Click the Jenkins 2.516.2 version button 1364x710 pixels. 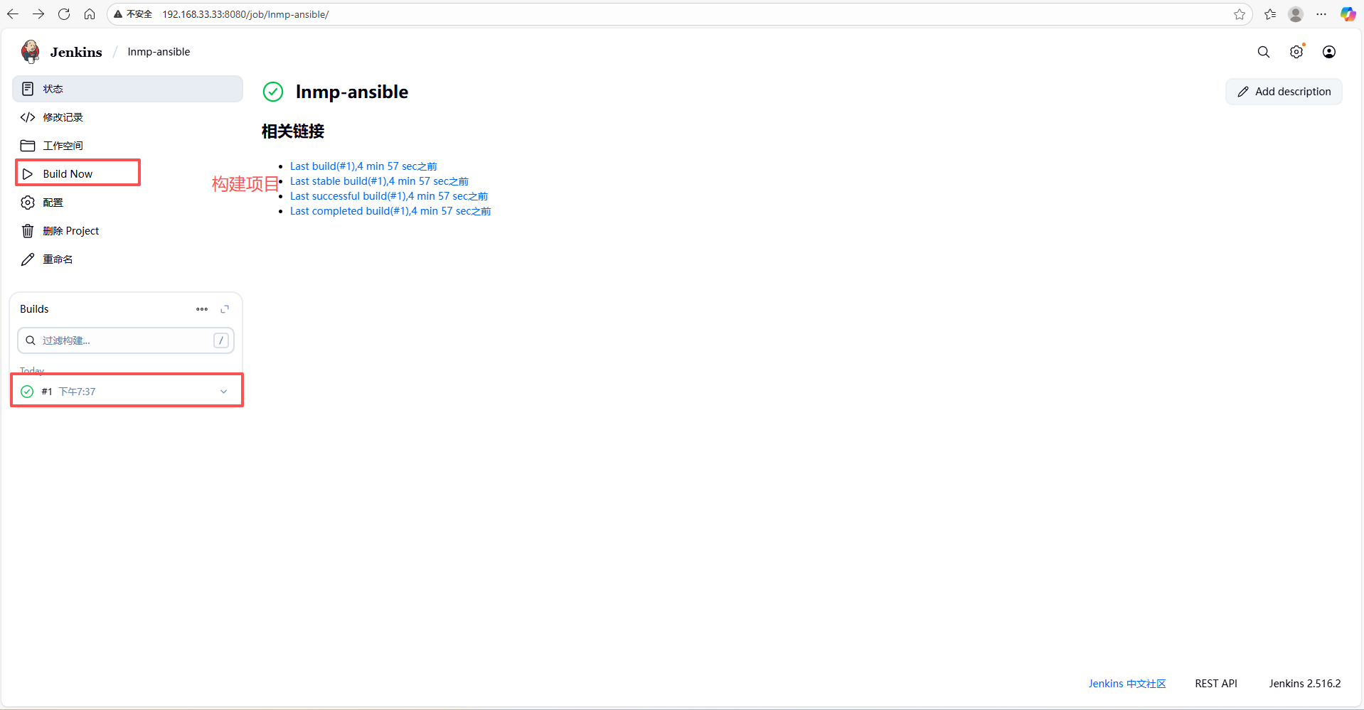(x=1305, y=684)
